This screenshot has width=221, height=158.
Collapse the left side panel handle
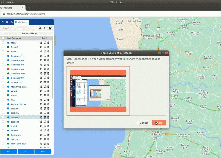[55, 40]
